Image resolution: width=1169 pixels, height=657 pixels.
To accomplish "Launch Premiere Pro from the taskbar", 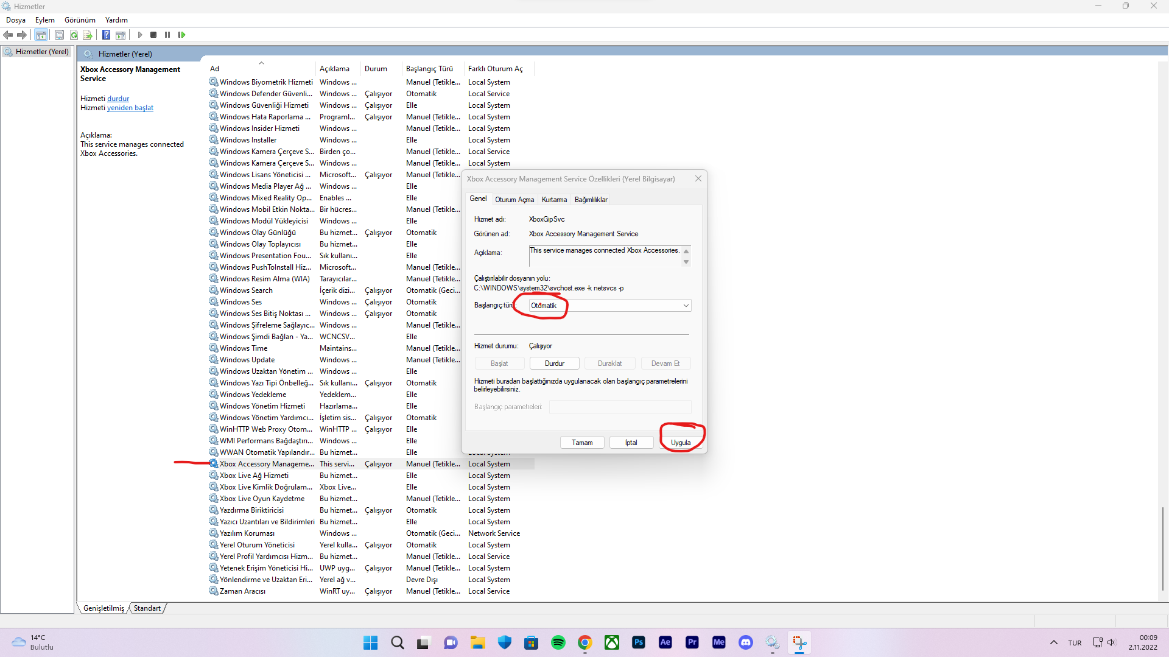I will tap(692, 642).
